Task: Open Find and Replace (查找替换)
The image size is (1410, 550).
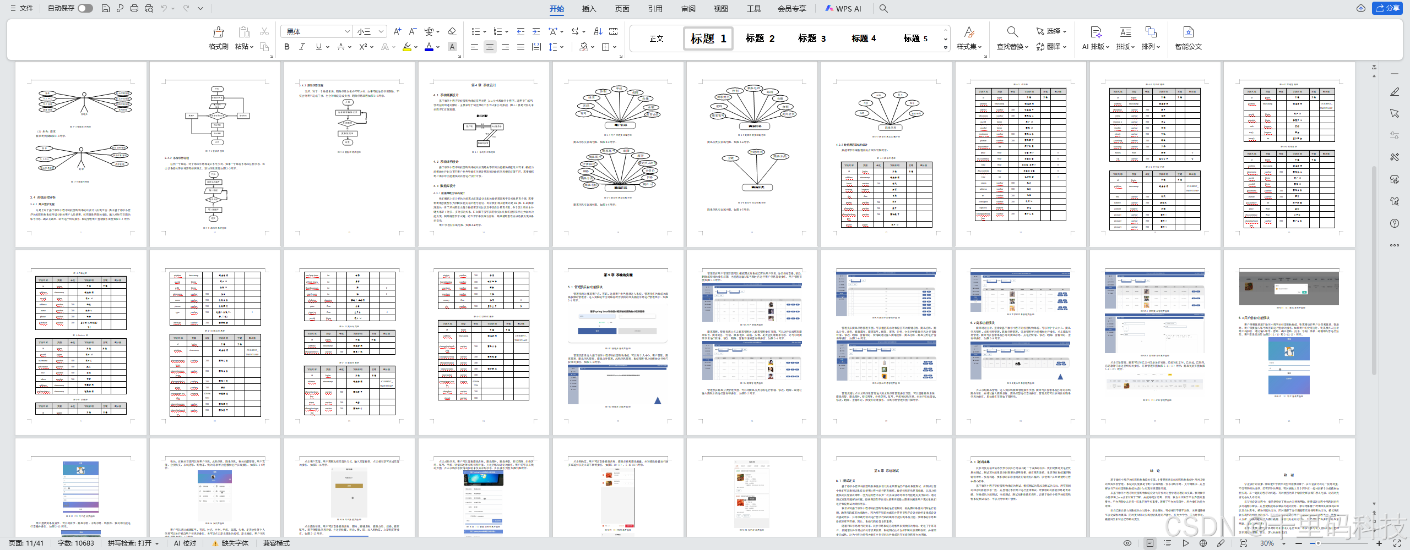Action: (1012, 38)
